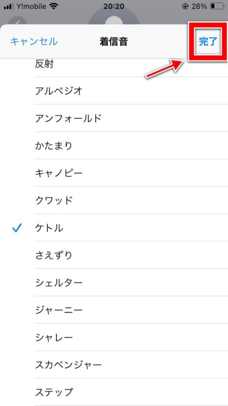Tap the 着信音 title header
228x406 pixels.
(x=114, y=41)
